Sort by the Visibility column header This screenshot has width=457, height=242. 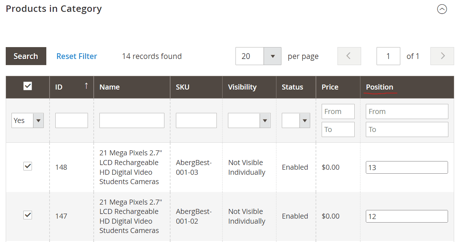(x=249, y=87)
